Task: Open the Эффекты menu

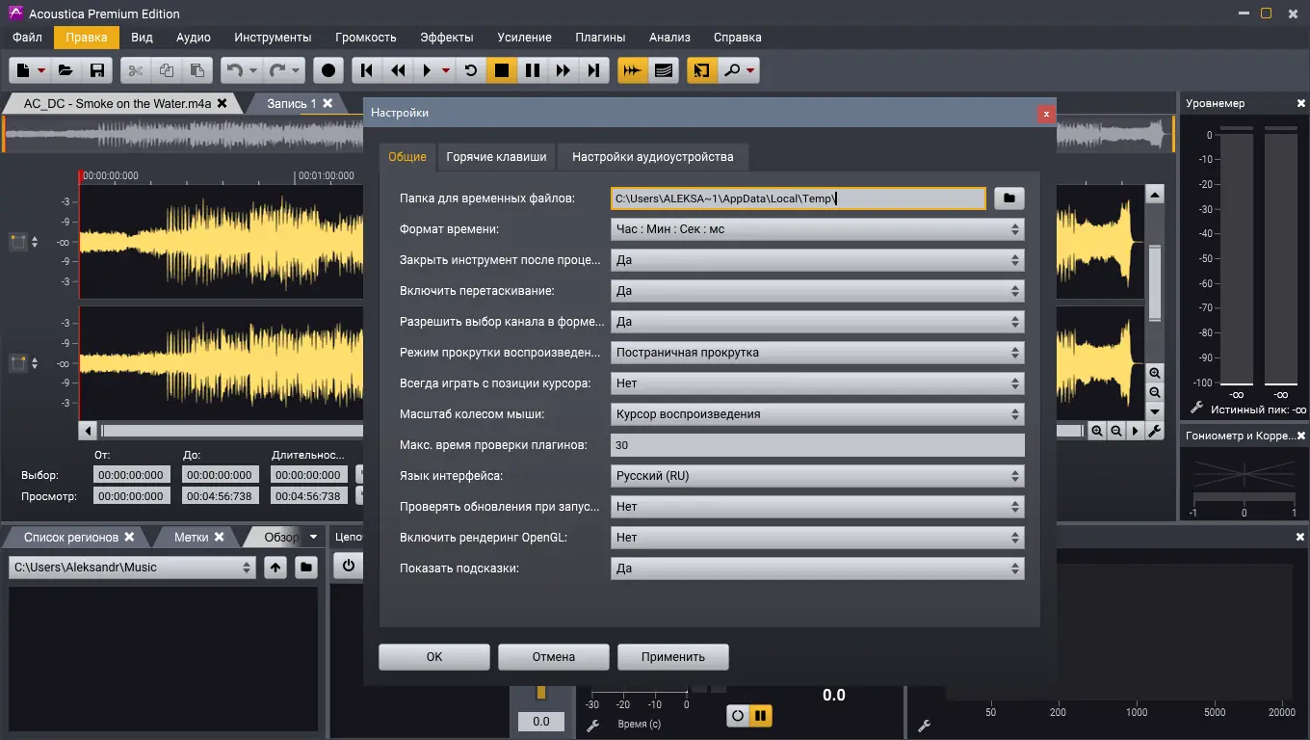Action: pos(446,38)
